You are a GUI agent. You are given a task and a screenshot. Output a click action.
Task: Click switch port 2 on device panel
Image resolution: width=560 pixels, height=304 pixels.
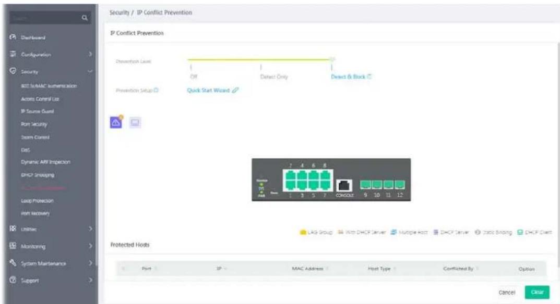point(290,175)
